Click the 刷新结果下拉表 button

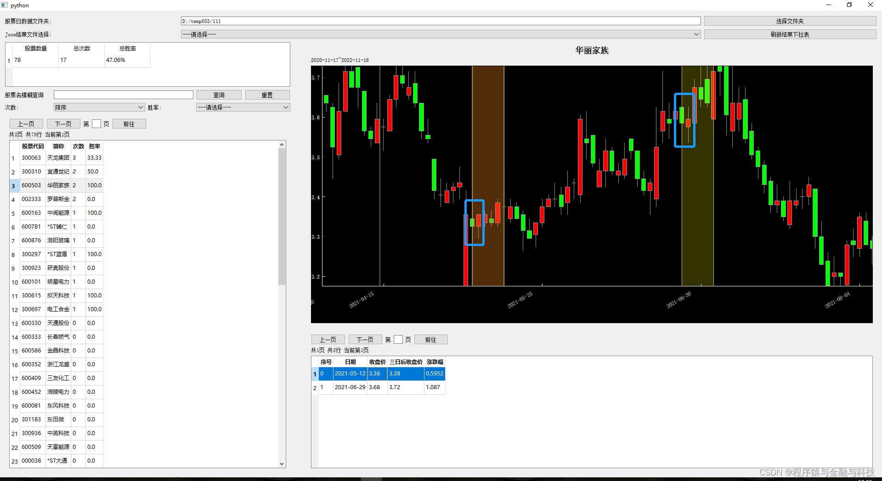pyautogui.click(x=790, y=34)
